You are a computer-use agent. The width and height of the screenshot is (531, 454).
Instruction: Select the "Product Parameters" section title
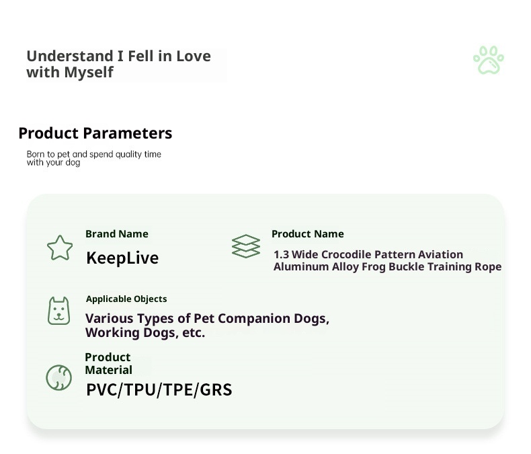click(95, 133)
